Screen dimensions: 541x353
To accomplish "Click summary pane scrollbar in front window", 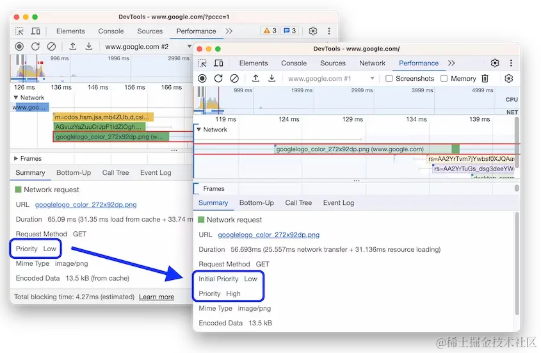I will coord(517,264).
